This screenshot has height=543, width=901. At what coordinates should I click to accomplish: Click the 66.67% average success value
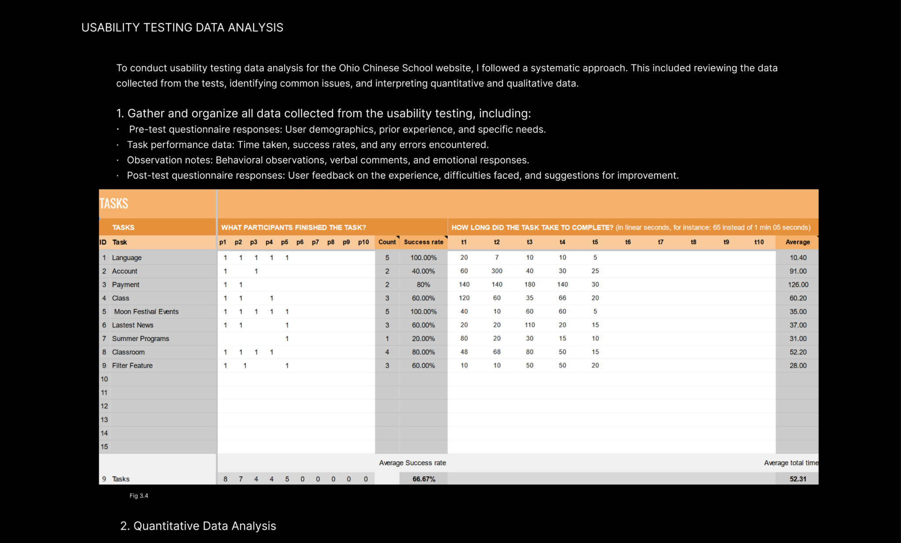click(x=424, y=479)
